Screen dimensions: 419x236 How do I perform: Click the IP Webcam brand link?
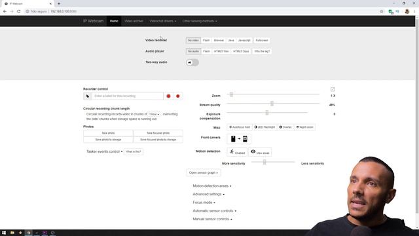point(93,21)
